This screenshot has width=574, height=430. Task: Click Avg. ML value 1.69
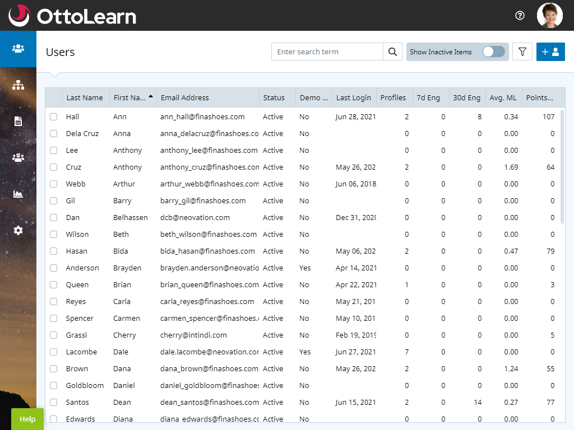(x=511, y=167)
